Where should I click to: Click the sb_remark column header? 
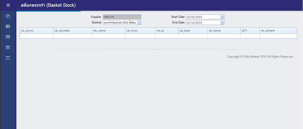coord(278,31)
